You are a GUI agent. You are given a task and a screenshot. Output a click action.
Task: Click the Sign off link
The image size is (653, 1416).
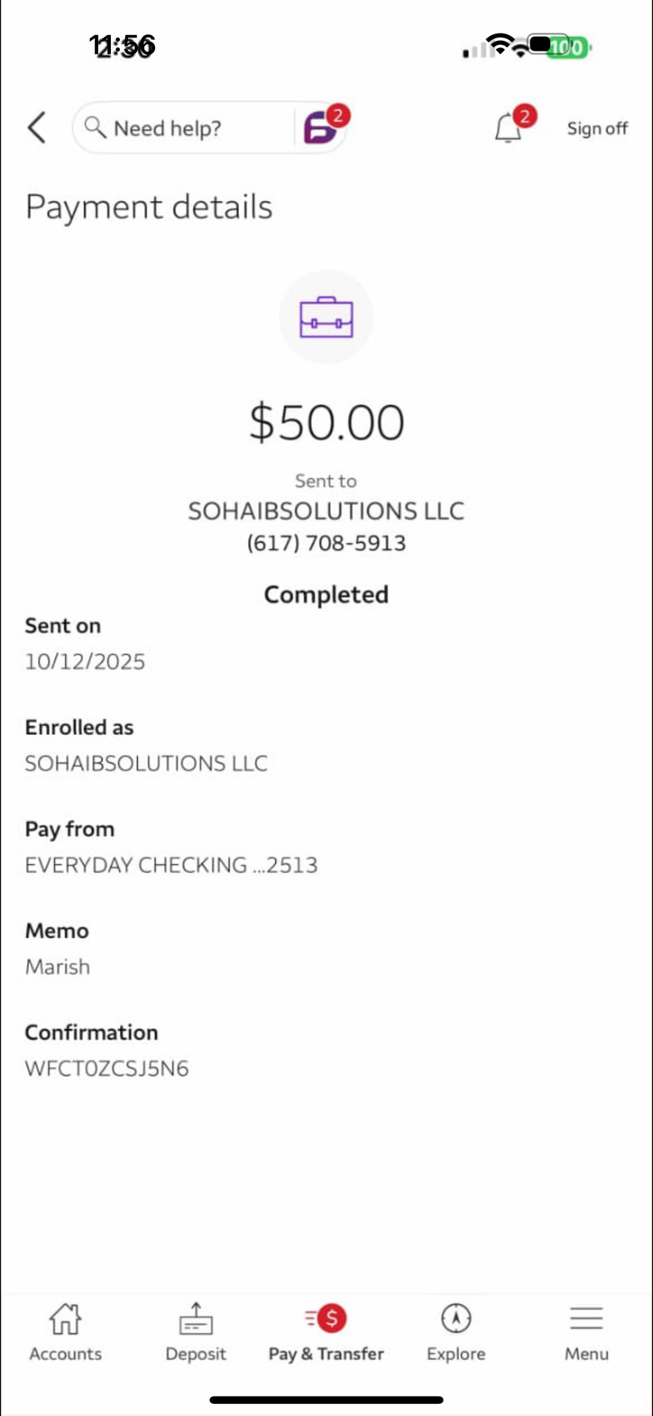[x=597, y=128]
